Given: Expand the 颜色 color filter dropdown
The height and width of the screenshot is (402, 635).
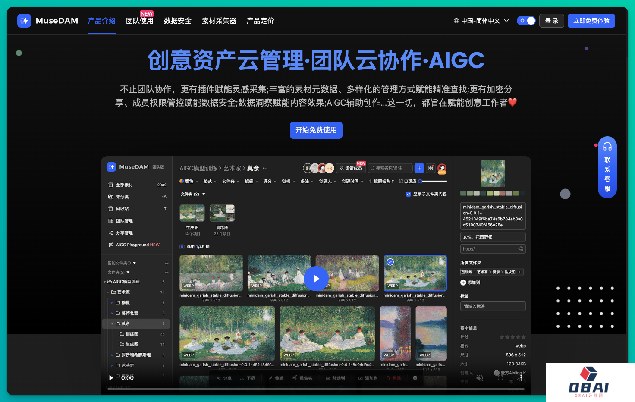Looking at the screenshot, I should pyautogui.click(x=189, y=182).
